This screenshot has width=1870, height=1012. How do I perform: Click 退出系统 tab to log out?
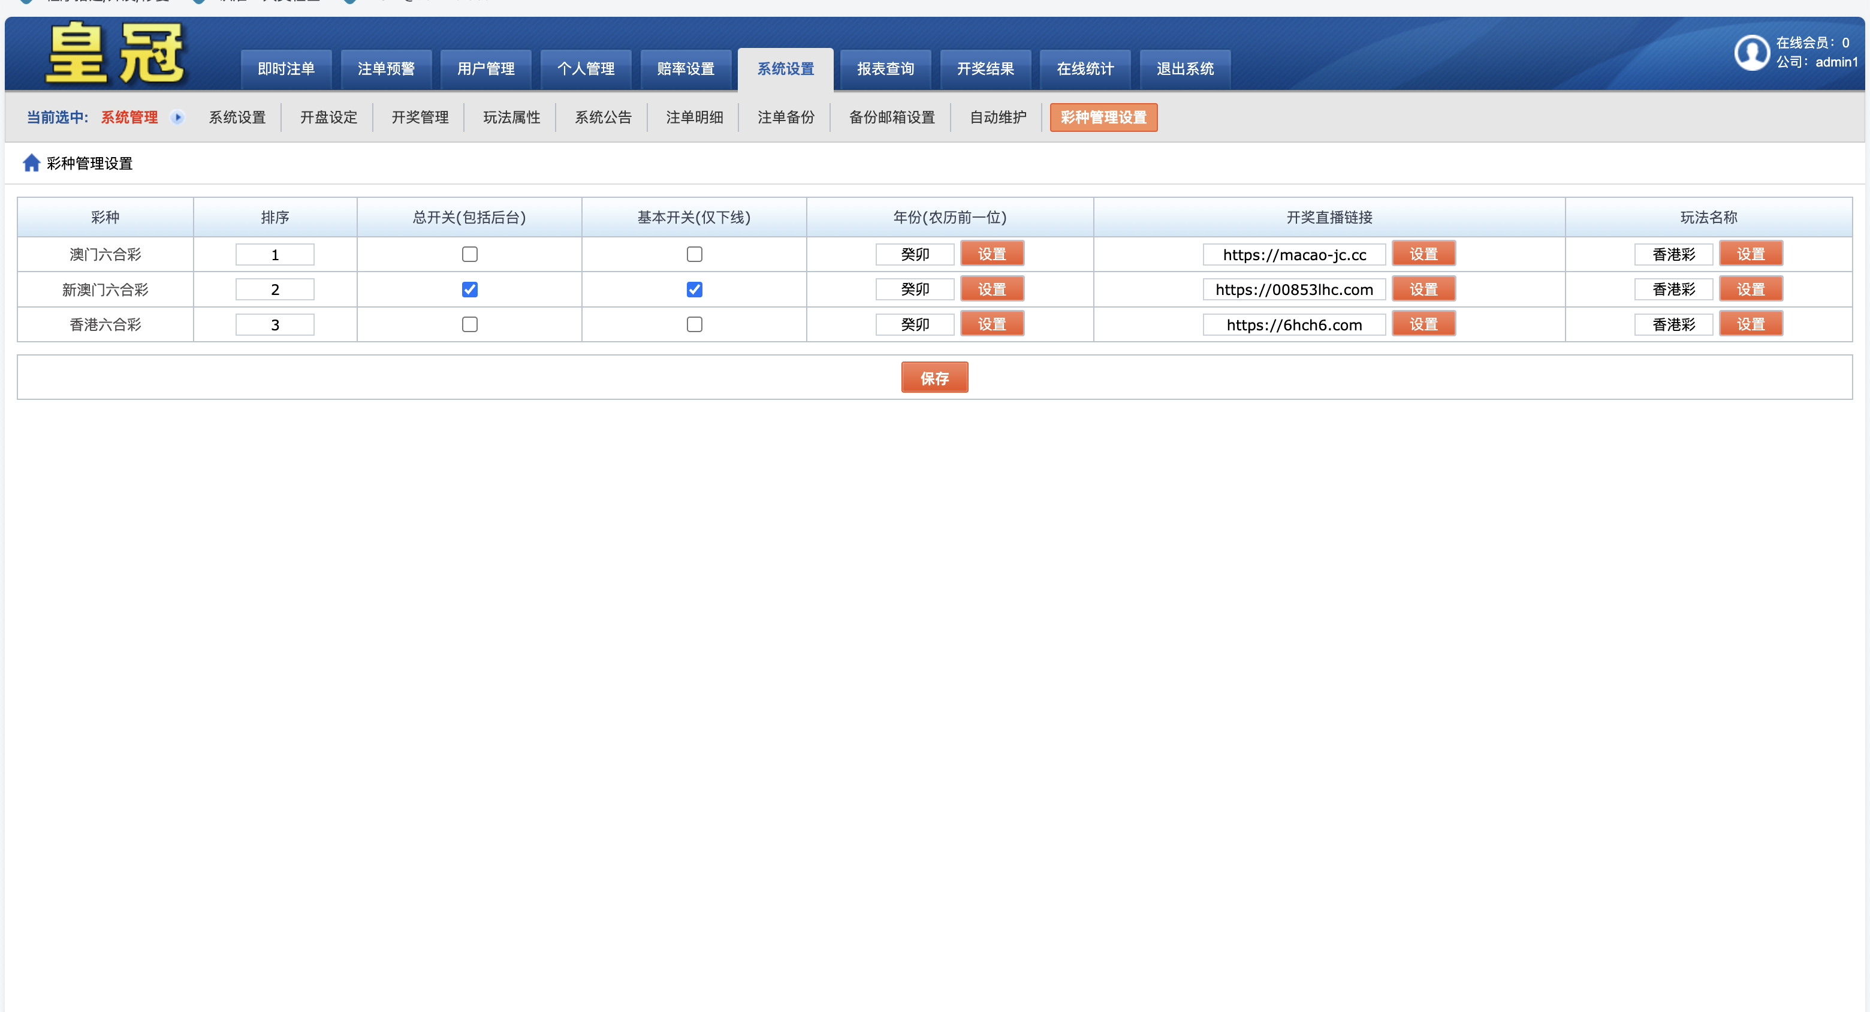click(1185, 69)
